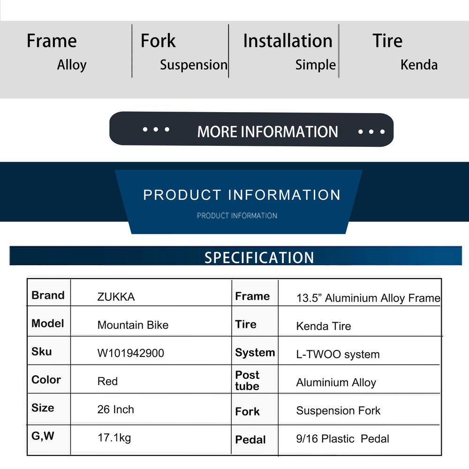This screenshot has height=469, width=469.
Task: Click the SKU number W101942900
Action: tap(131, 353)
